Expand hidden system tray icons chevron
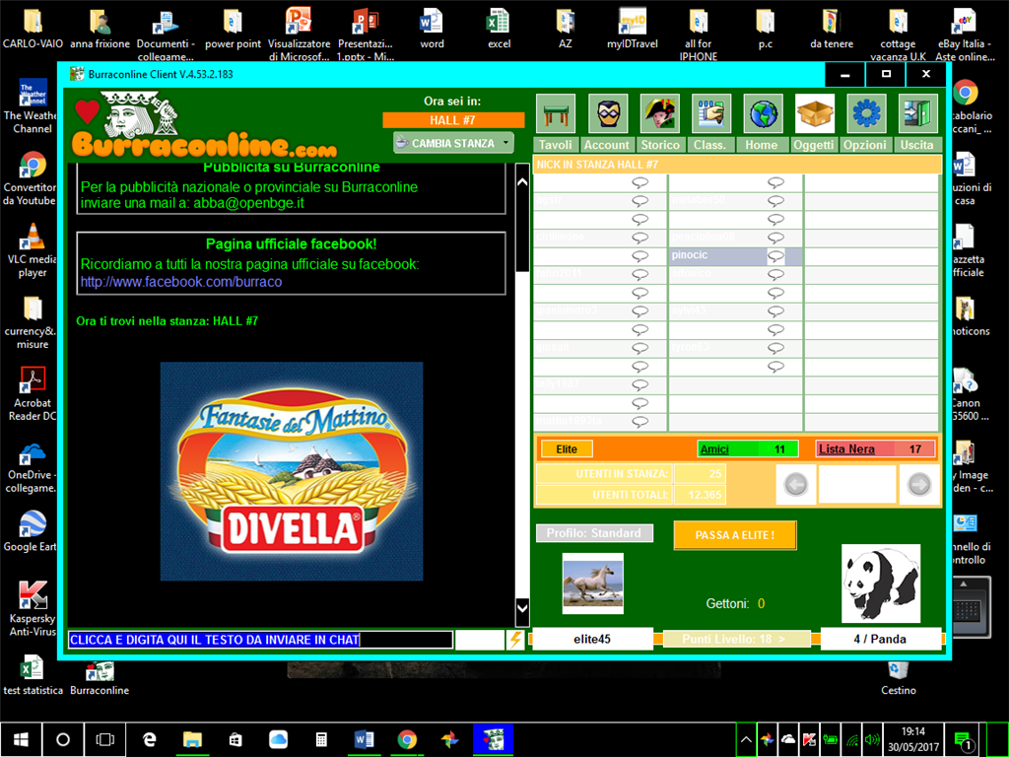Viewport: 1009px width, 757px height. click(746, 739)
